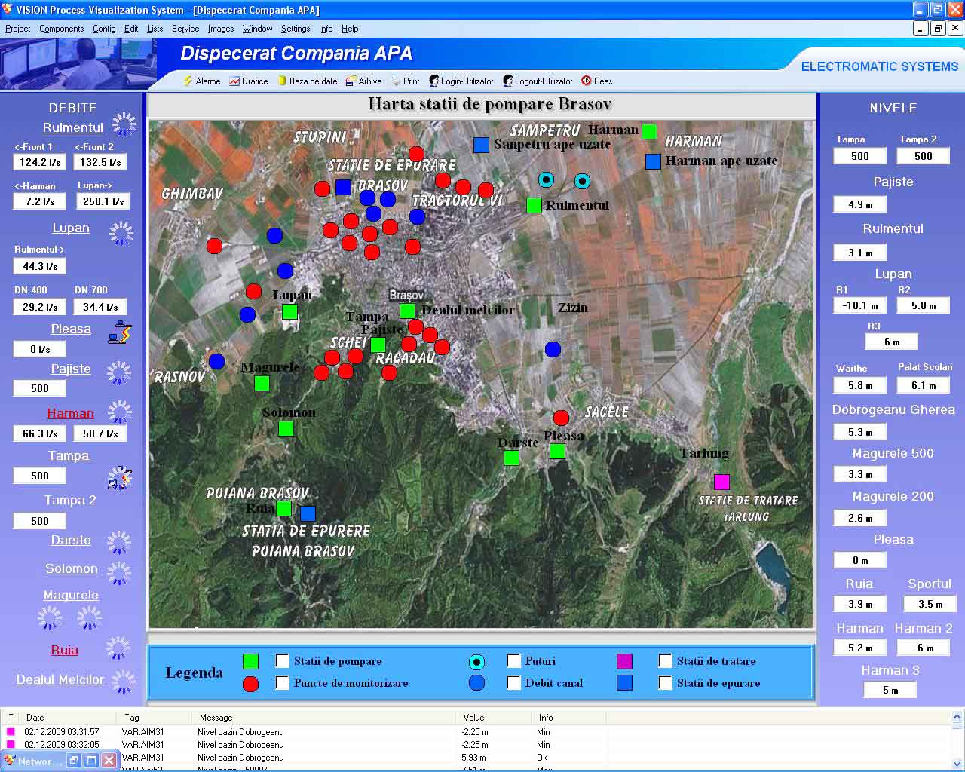Select the Ruia green station marker on map
This screenshot has height=772, width=965.
(x=283, y=508)
